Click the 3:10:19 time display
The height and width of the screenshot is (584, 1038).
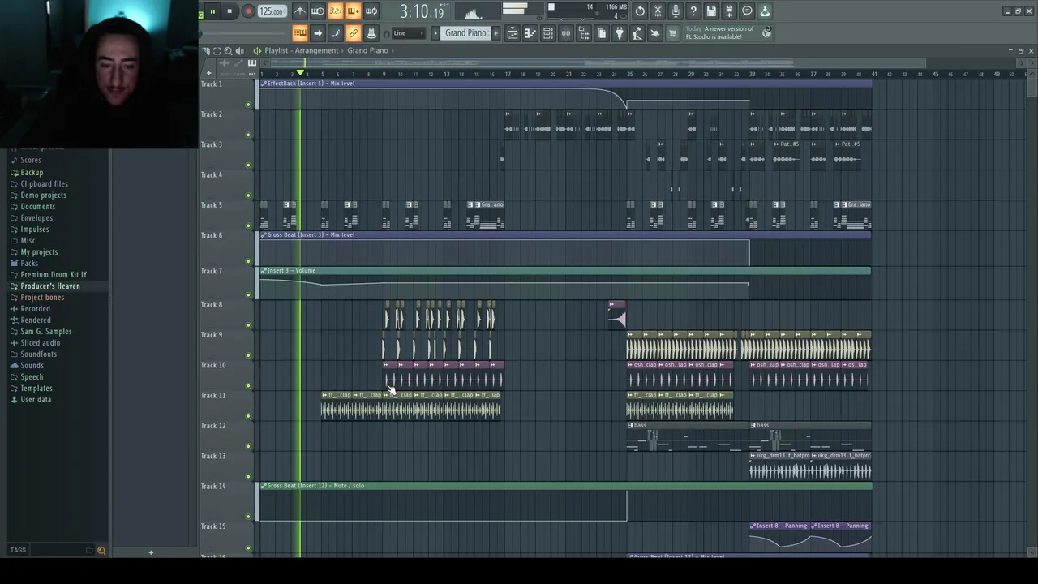pyautogui.click(x=422, y=11)
